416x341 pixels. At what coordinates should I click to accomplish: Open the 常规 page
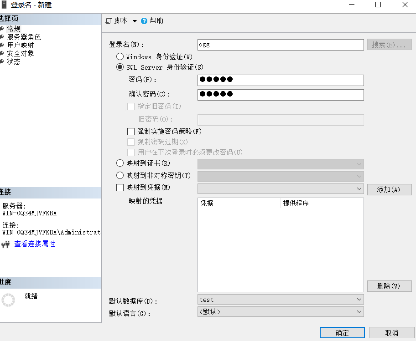click(14, 29)
